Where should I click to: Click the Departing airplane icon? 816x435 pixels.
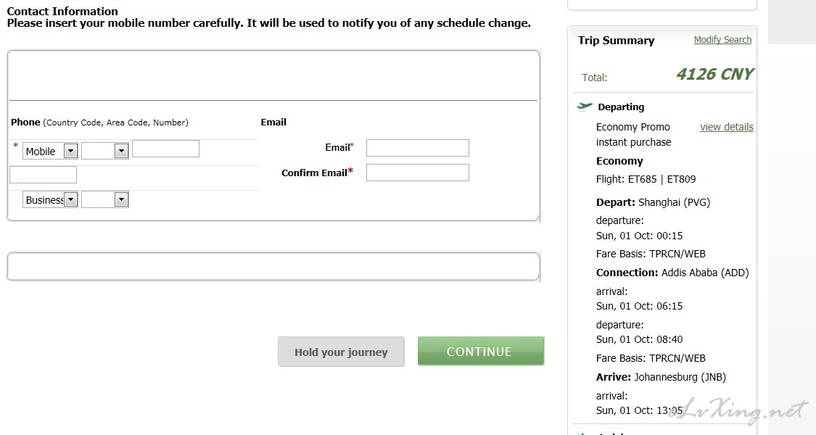585,107
